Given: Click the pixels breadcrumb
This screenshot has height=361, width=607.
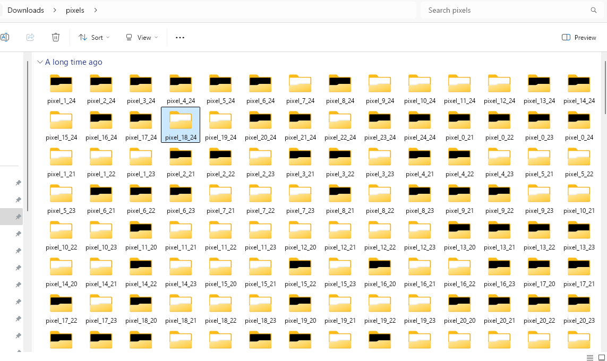Looking at the screenshot, I should 75,11.
